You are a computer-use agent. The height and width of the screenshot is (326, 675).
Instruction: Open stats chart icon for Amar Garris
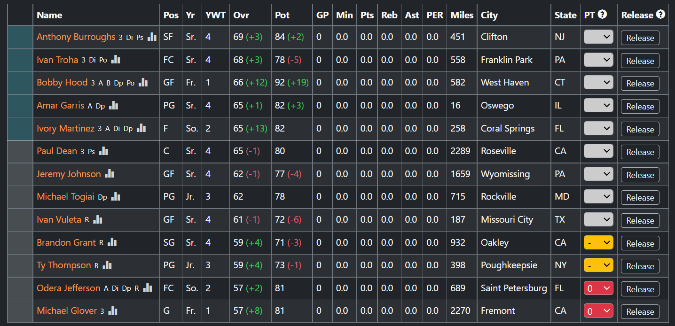click(113, 105)
